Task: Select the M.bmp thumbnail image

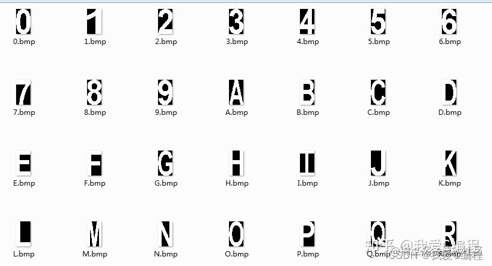Action: (94, 234)
